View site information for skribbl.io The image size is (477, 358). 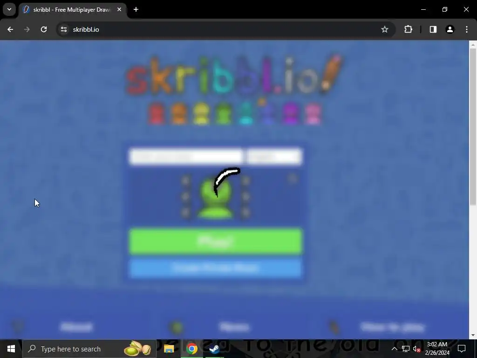[x=63, y=29]
